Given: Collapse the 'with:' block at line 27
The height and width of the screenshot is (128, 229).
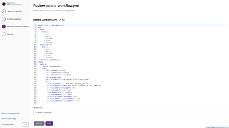Looking at the screenshot, I should (37, 81).
